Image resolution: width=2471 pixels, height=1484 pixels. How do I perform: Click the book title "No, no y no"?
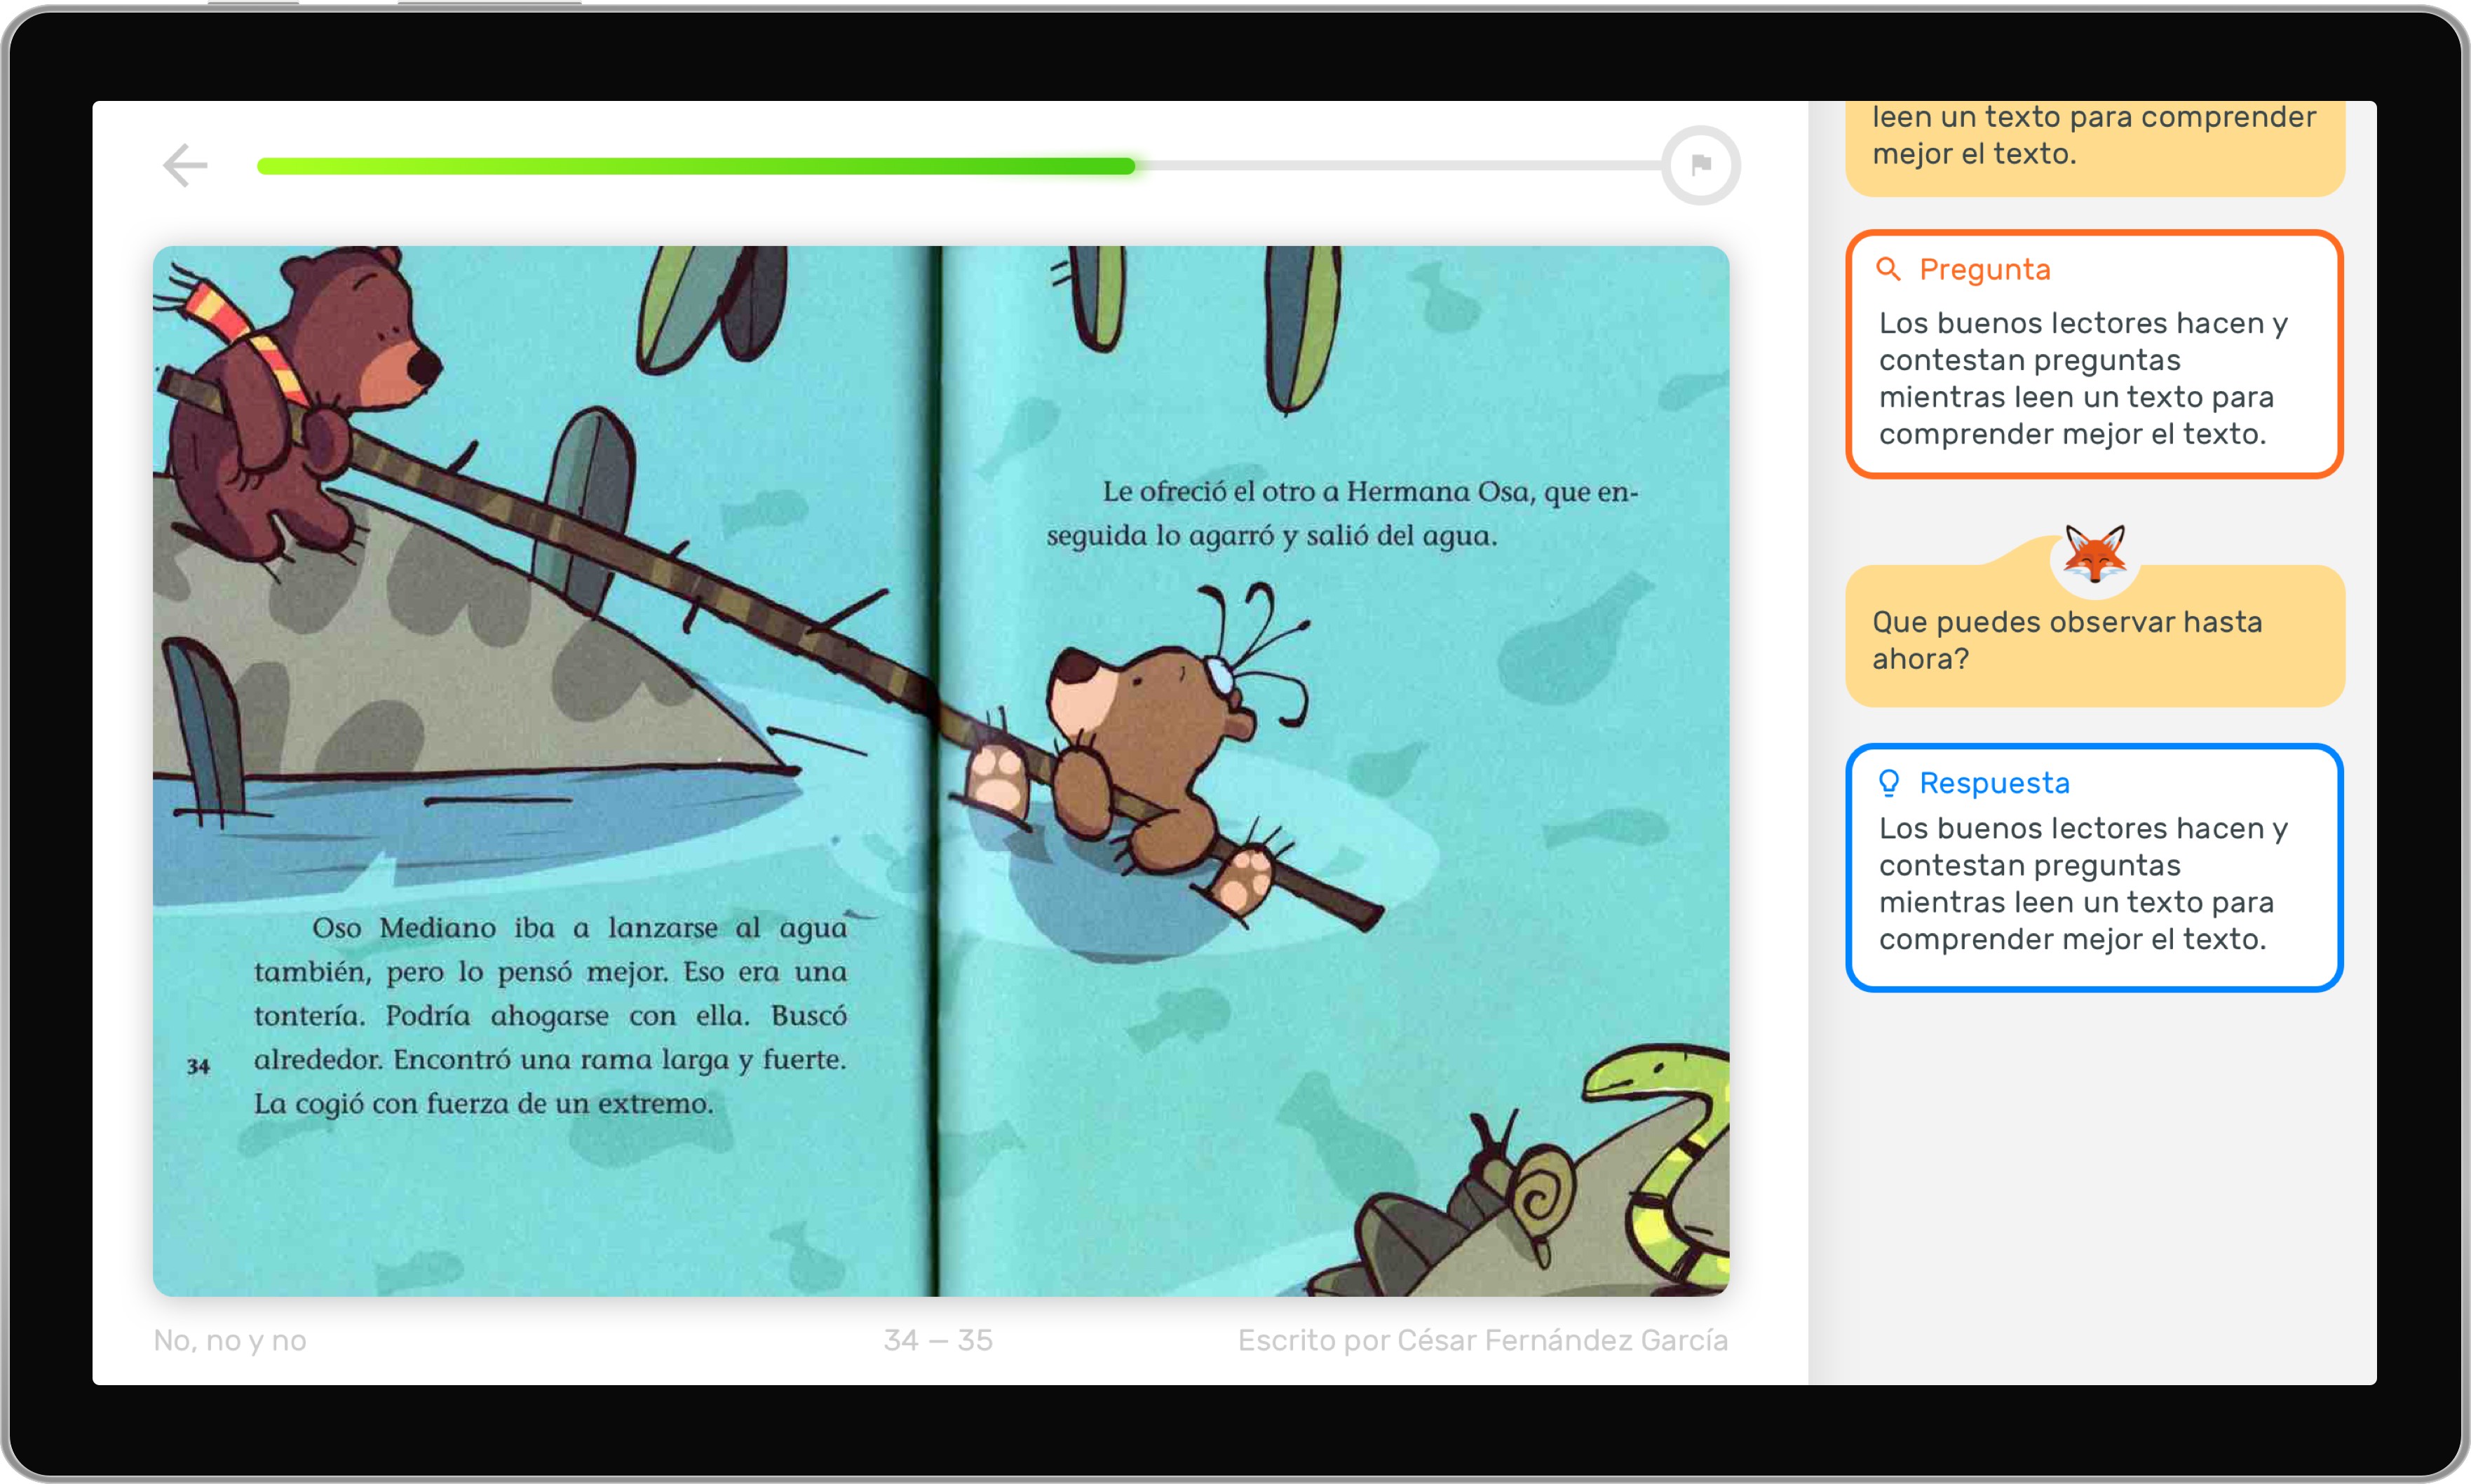pos(230,1340)
